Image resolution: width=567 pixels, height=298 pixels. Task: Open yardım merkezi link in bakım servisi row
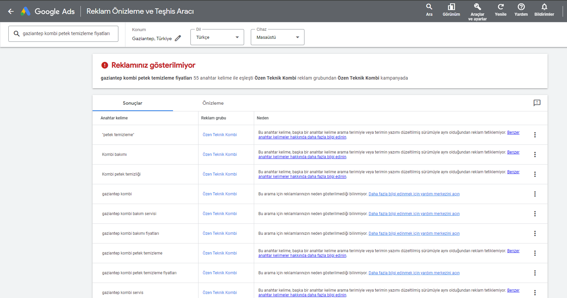pyautogui.click(x=414, y=214)
